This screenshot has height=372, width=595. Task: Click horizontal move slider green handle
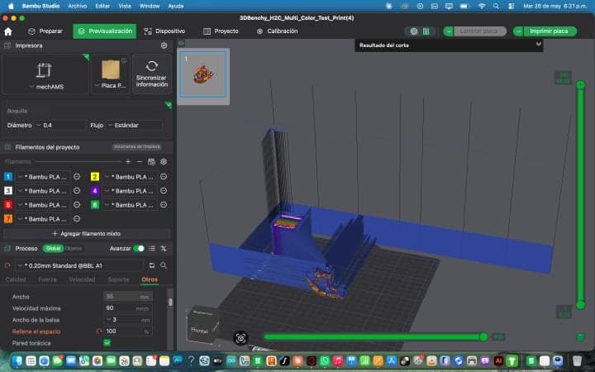click(x=483, y=336)
